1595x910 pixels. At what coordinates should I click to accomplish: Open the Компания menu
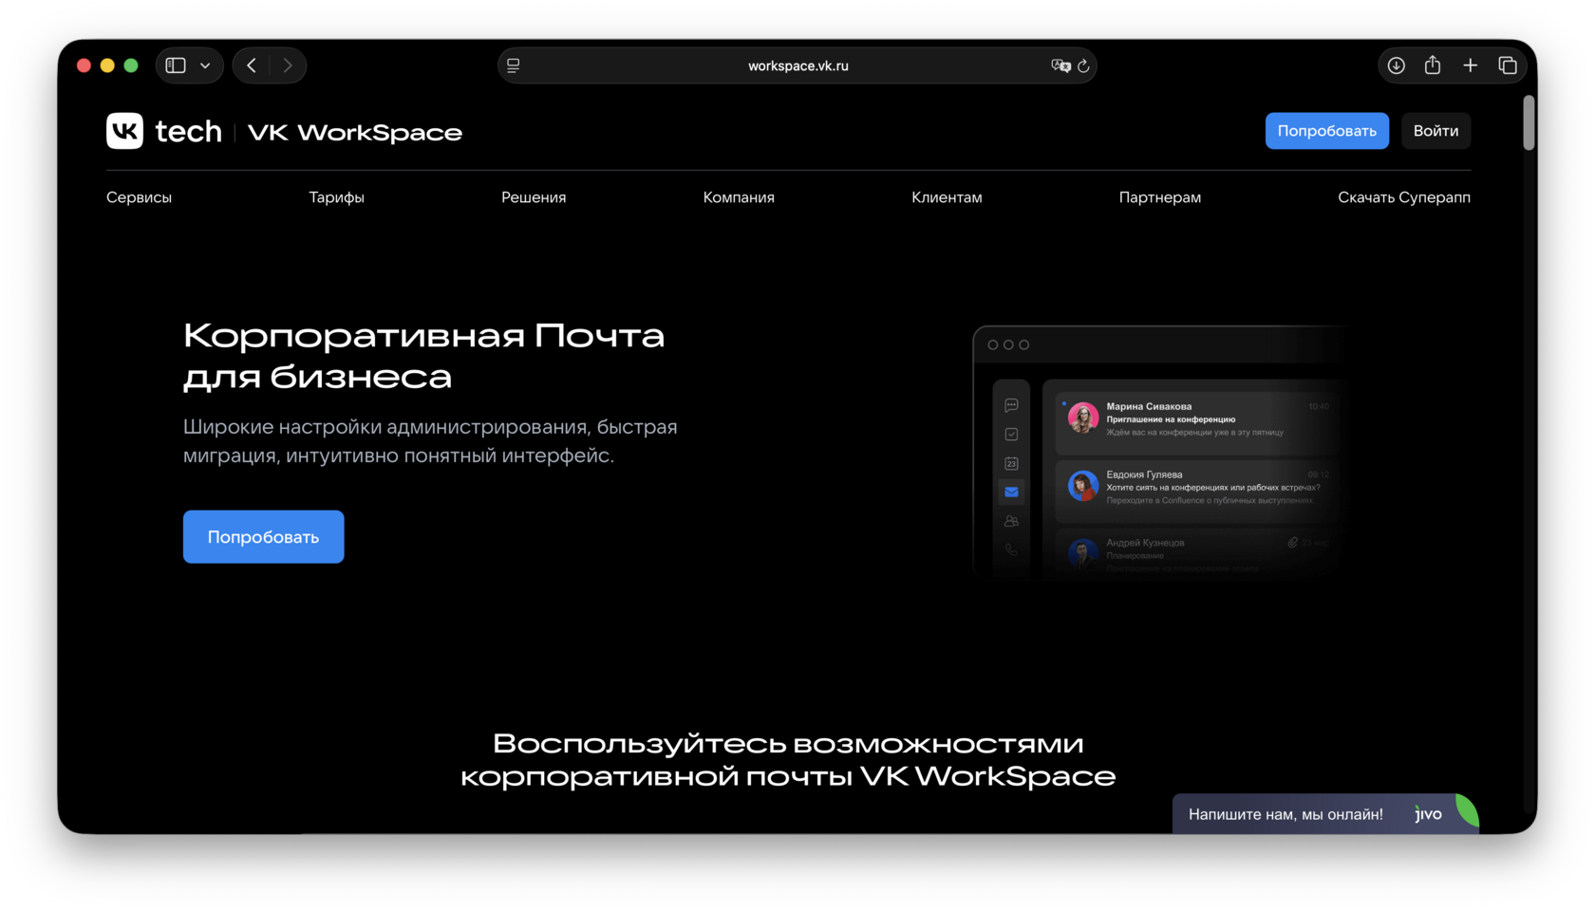coord(739,197)
